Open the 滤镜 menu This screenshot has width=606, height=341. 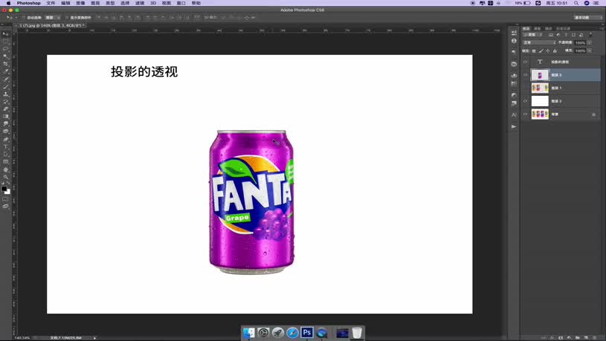(x=140, y=3)
